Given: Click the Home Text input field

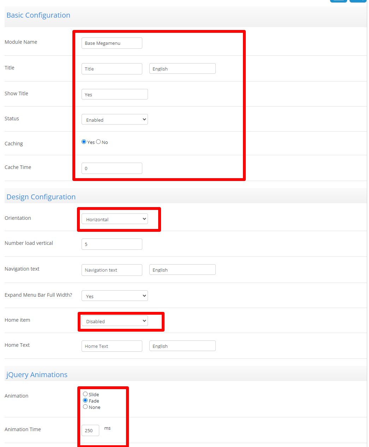Looking at the screenshot, I should coord(112,346).
